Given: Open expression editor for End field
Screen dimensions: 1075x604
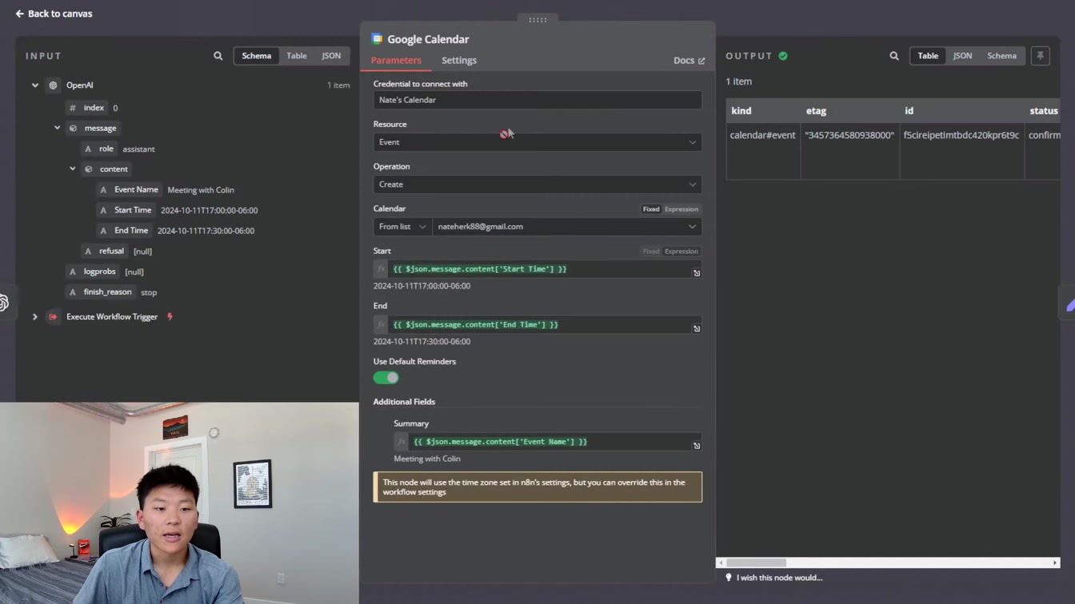Looking at the screenshot, I should tap(697, 329).
